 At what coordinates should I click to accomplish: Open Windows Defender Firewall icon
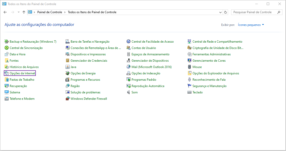pos(68,99)
